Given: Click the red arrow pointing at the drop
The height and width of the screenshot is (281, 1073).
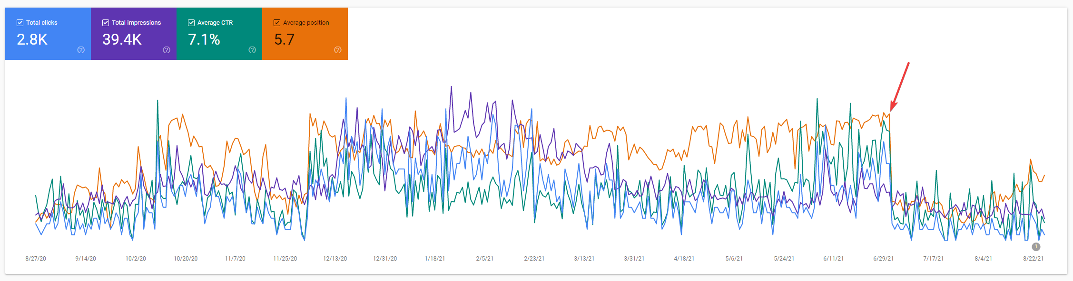Looking at the screenshot, I should (900, 86).
